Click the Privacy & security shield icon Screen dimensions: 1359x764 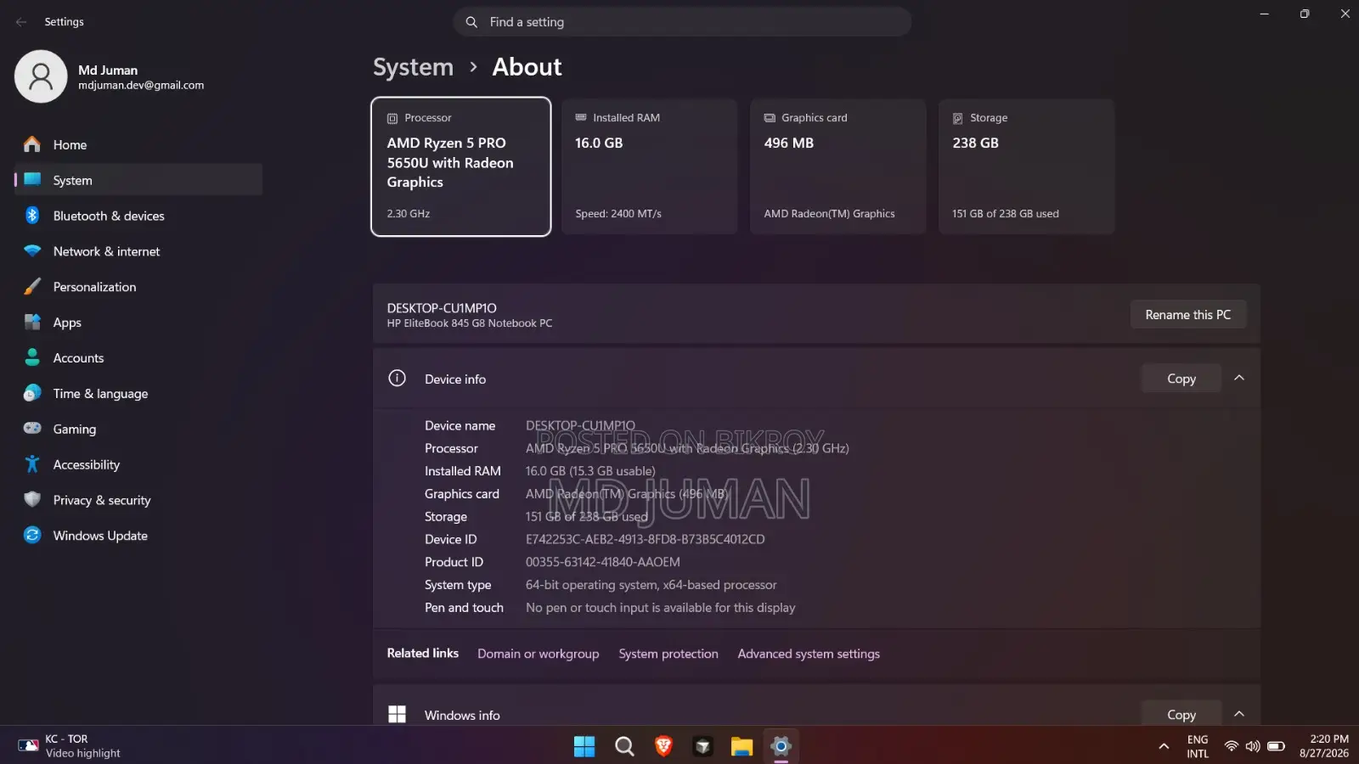[32, 500]
